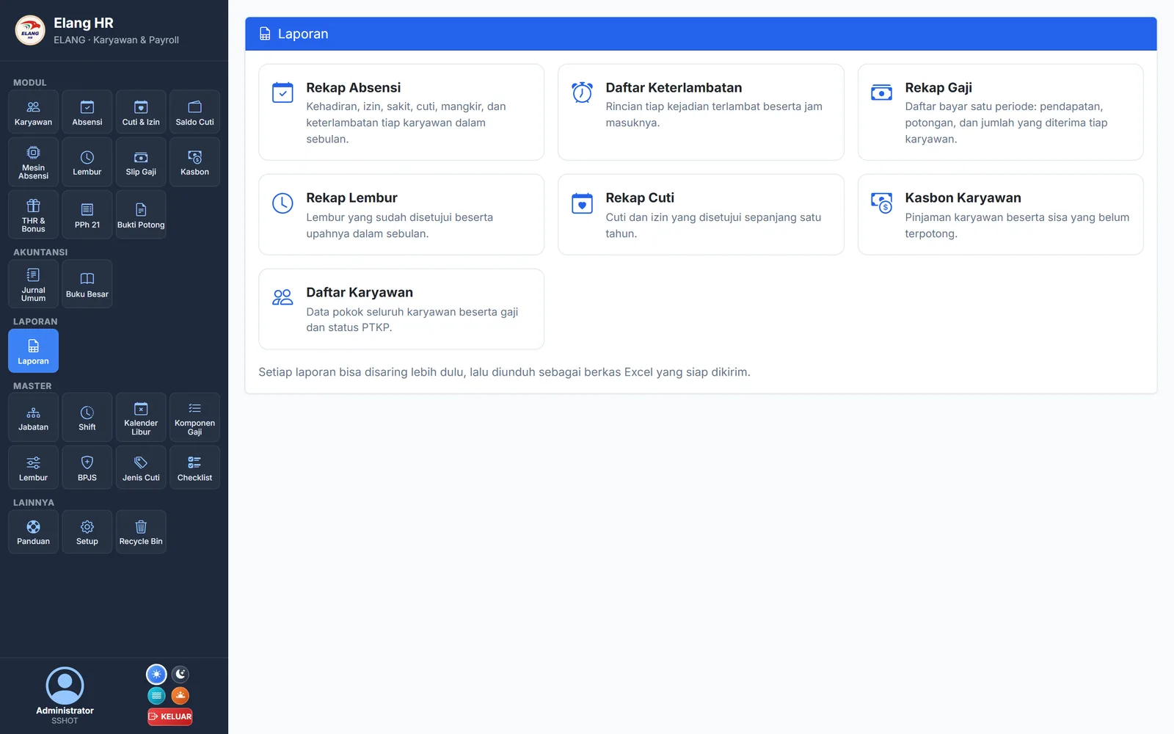Open the Kasbon module
The height and width of the screenshot is (734, 1174).
[x=194, y=161]
